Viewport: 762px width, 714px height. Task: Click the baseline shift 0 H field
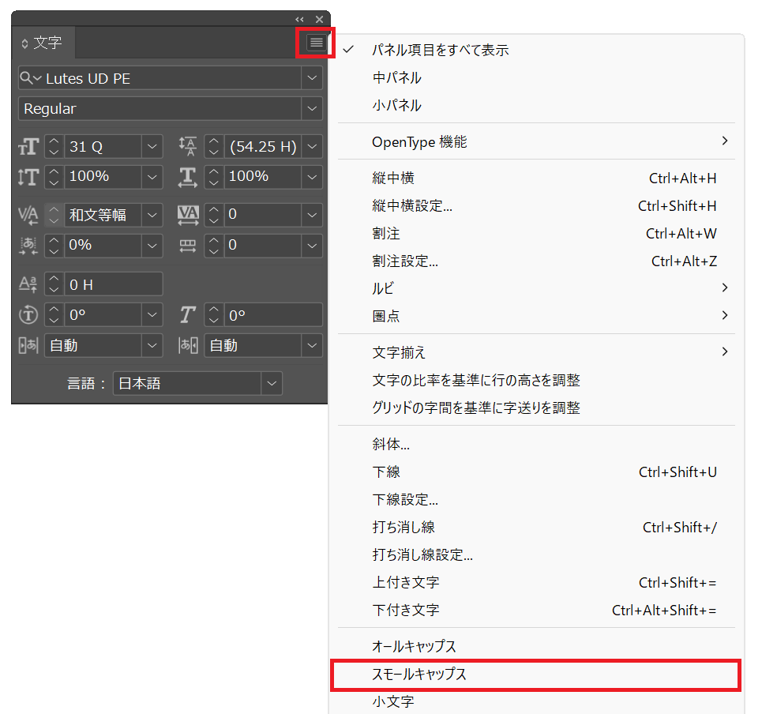click(x=113, y=284)
